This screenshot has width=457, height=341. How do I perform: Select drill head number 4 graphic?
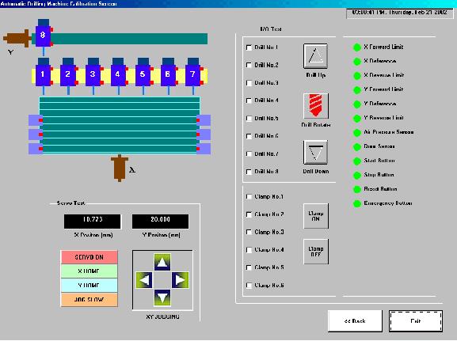coord(118,74)
